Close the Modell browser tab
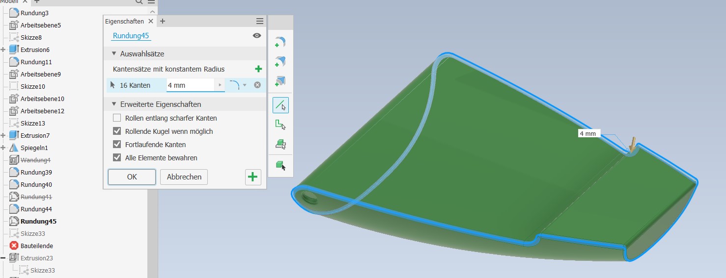The height and width of the screenshot is (278, 726). click(26, 1)
